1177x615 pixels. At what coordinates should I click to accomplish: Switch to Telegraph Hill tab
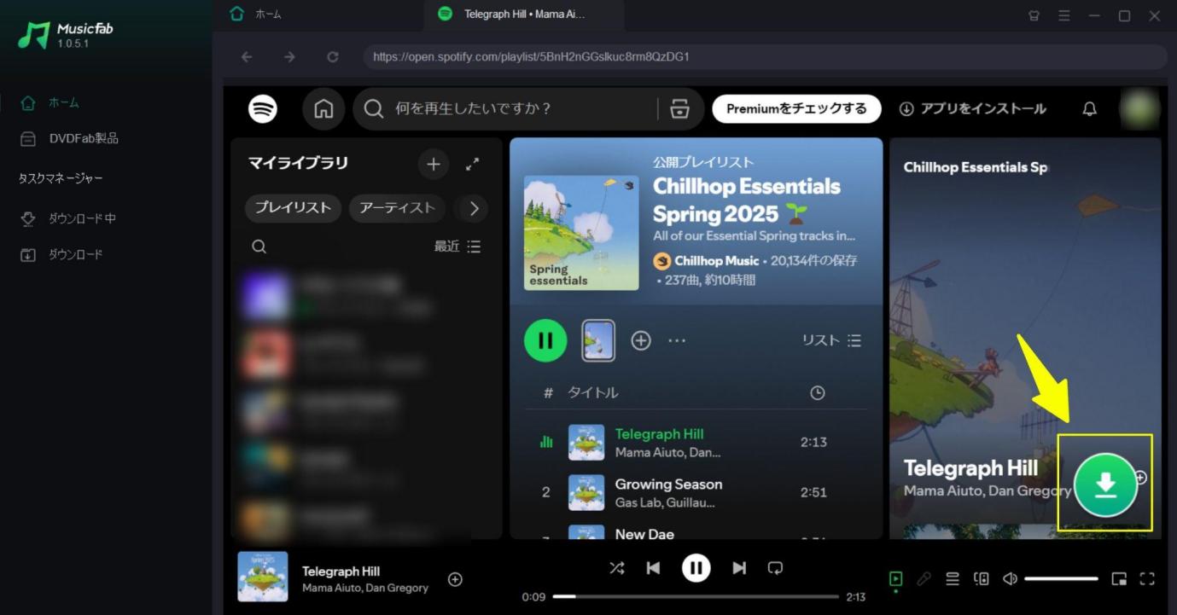[x=523, y=15]
